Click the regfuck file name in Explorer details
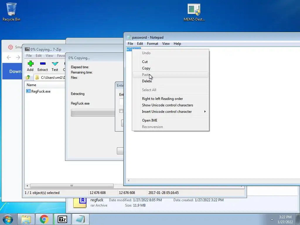The width and height of the screenshot is (300, 225). point(97,200)
